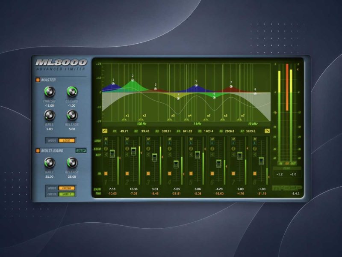Click the x4 crossover marker on the graph
This screenshot has width=342, height=257.
[186, 120]
